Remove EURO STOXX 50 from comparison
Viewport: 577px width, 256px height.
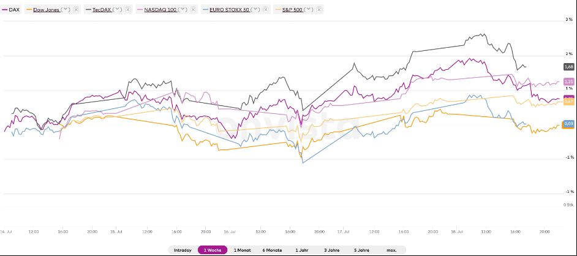261,10
